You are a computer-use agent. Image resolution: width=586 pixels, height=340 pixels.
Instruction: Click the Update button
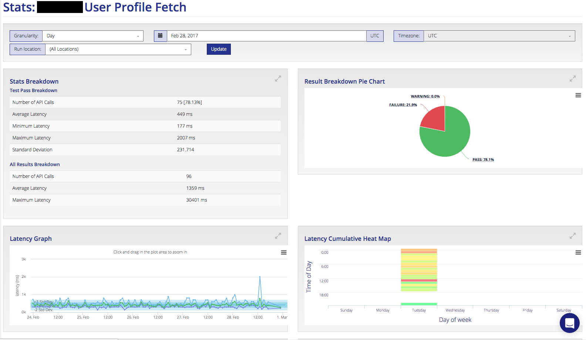[219, 49]
